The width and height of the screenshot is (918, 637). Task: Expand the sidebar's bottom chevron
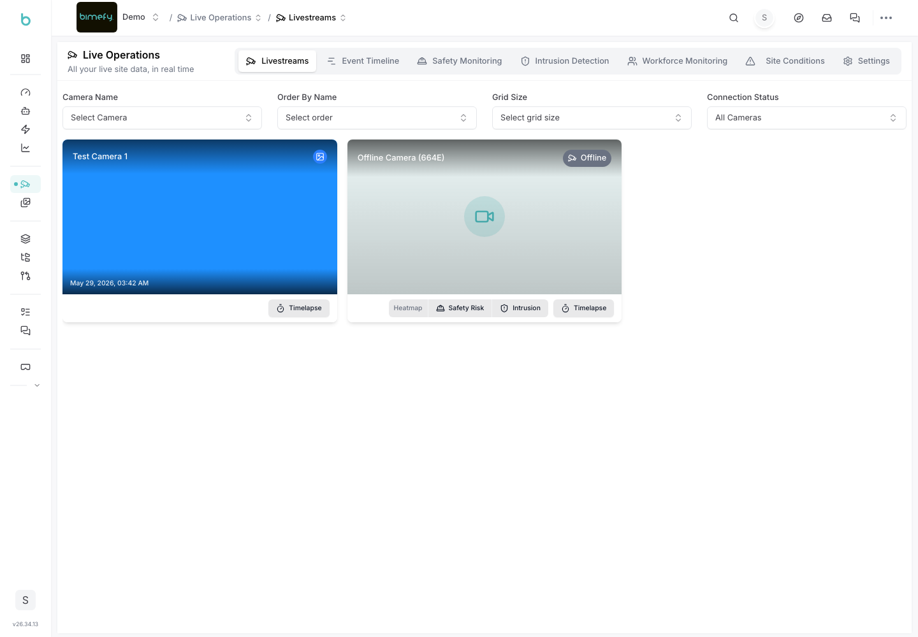point(37,385)
